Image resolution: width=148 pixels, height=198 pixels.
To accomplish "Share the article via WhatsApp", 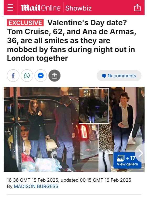I will pos(27,76).
